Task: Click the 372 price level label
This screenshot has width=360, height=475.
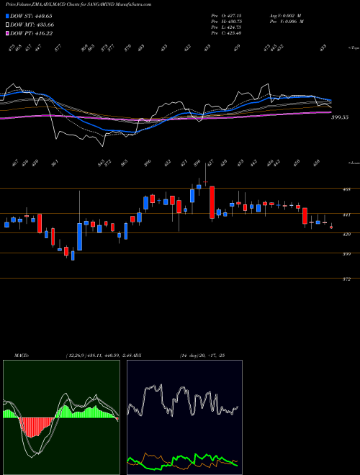Action: (346, 279)
